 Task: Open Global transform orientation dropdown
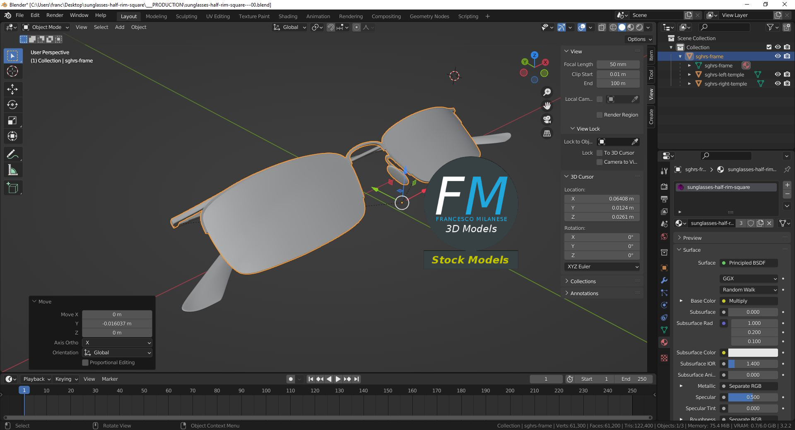(x=289, y=27)
